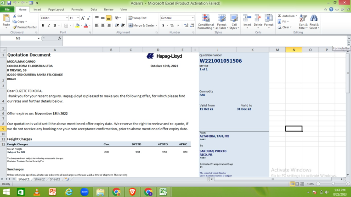Switch to the Data tab
Image resolution: width=351 pixels, height=197 pixels.
pos(94,9)
